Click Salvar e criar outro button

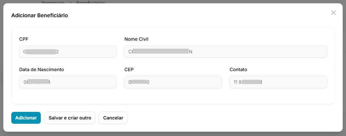[x=70, y=118]
